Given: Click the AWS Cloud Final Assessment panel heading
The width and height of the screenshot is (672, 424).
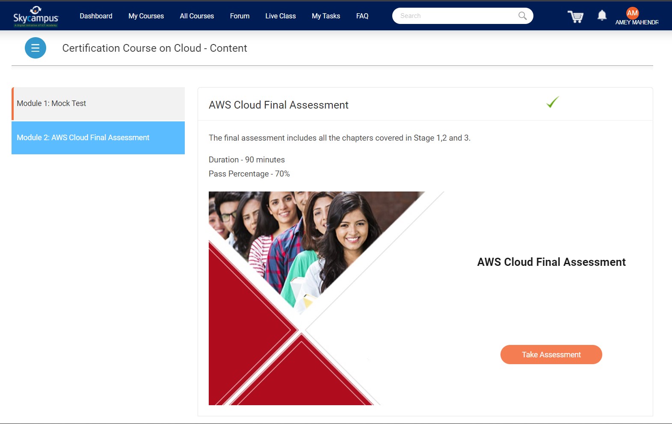Looking at the screenshot, I should (278, 105).
